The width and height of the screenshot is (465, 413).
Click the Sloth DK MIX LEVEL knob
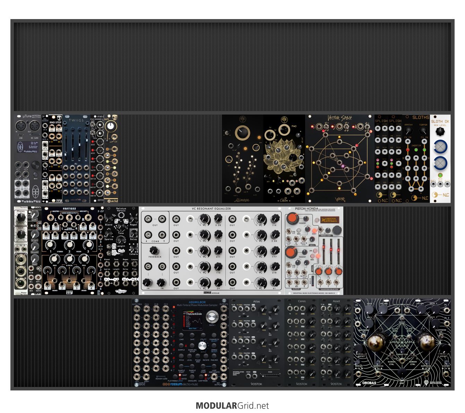pos(440,131)
